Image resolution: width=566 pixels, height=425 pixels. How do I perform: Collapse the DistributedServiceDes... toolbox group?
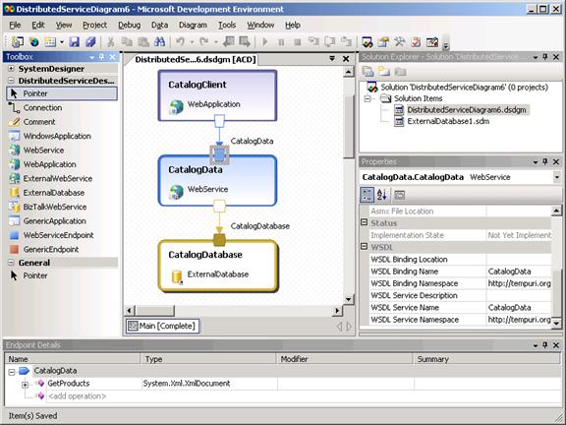point(11,81)
